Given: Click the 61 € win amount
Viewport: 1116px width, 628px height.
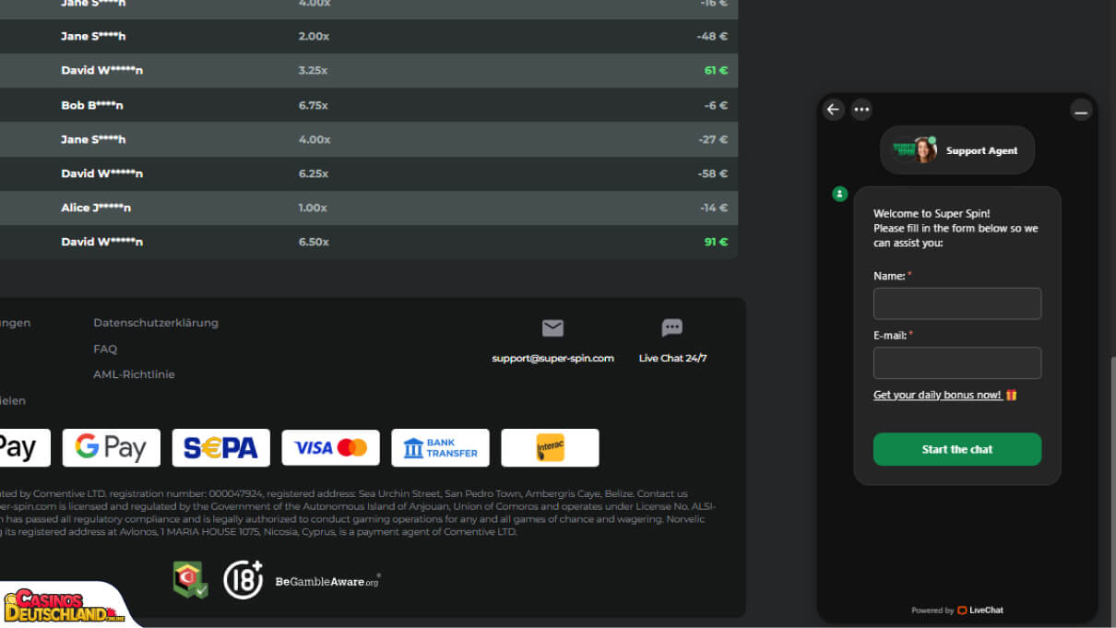Looking at the screenshot, I should click(x=716, y=70).
